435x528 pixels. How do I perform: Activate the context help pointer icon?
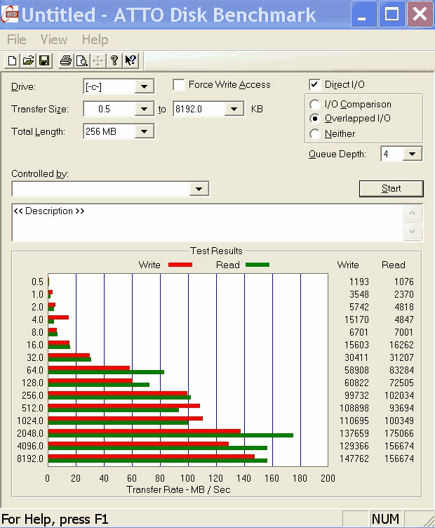(x=130, y=61)
